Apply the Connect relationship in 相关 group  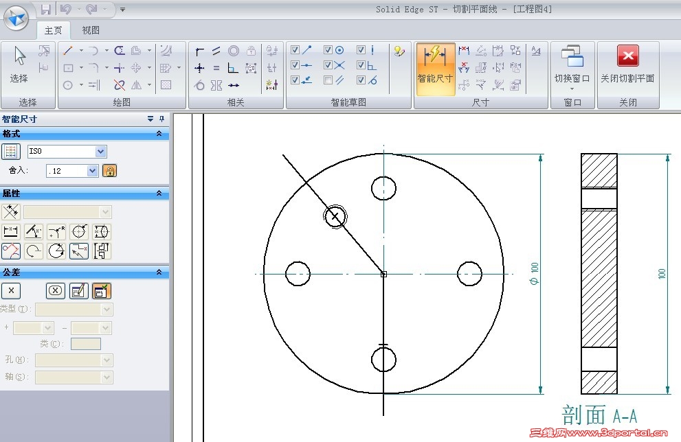pyautogui.click(x=199, y=51)
